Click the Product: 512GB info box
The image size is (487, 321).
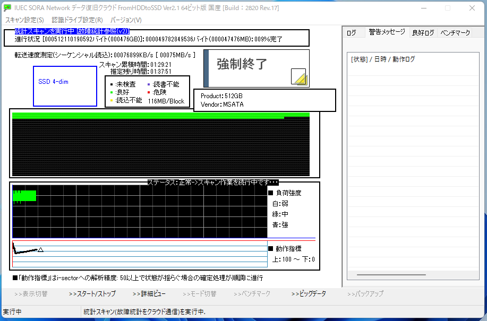pos(264,100)
